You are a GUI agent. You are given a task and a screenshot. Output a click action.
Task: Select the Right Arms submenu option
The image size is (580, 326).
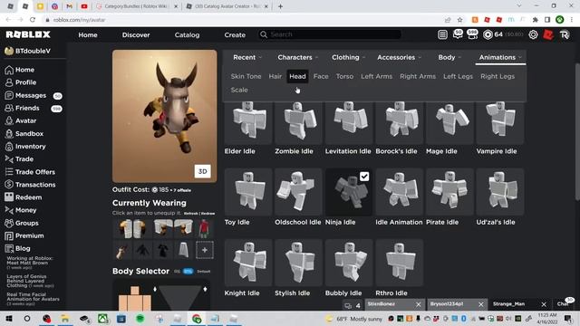(x=418, y=76)
